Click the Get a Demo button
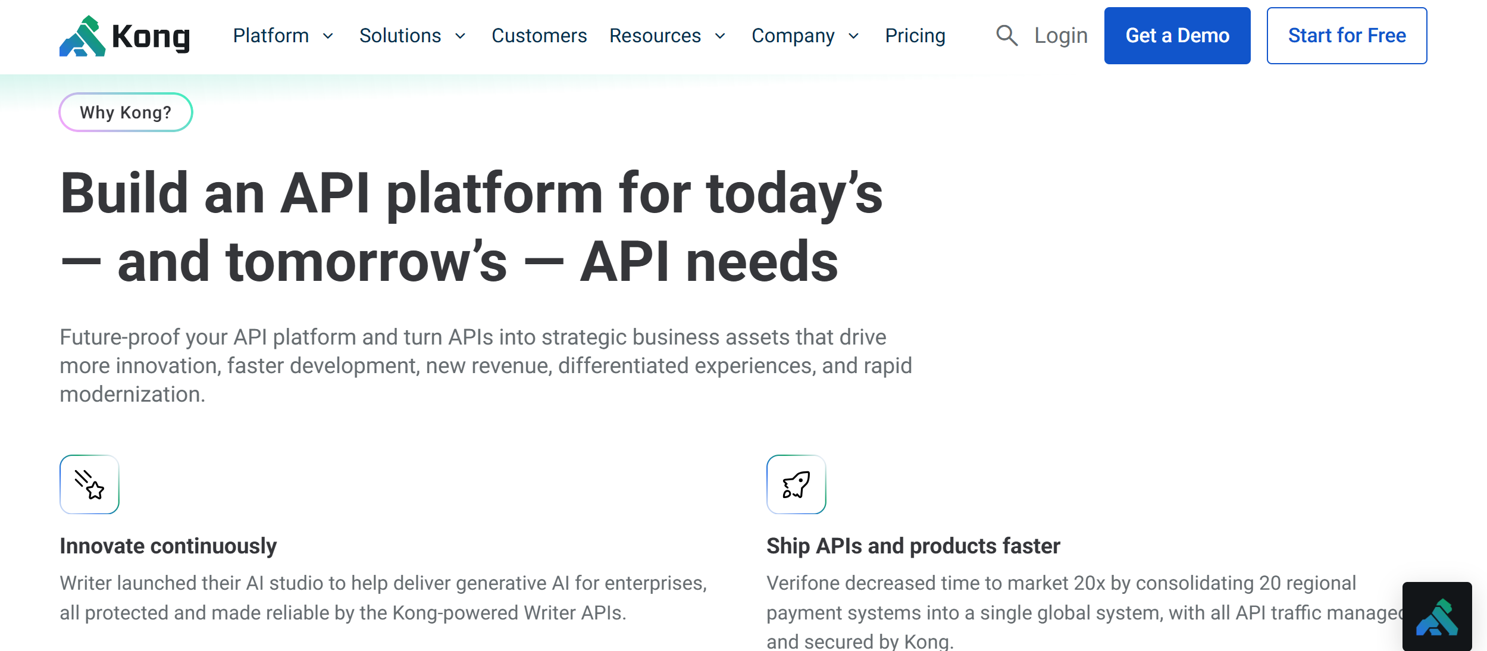This screenshot has height=651, width=1487. tap(1177, 36)
